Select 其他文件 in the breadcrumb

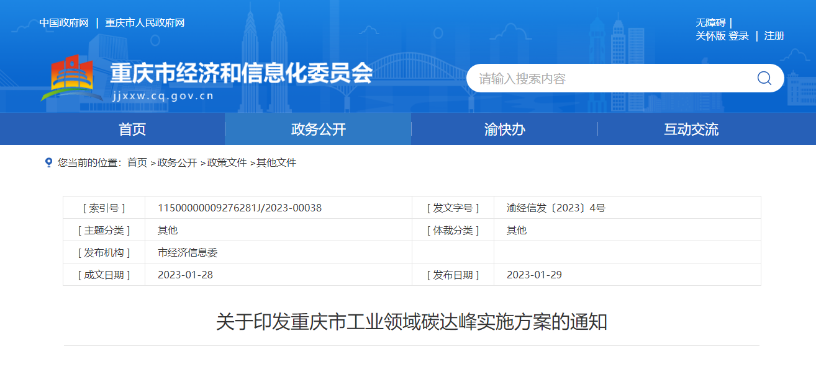(276, 162)
